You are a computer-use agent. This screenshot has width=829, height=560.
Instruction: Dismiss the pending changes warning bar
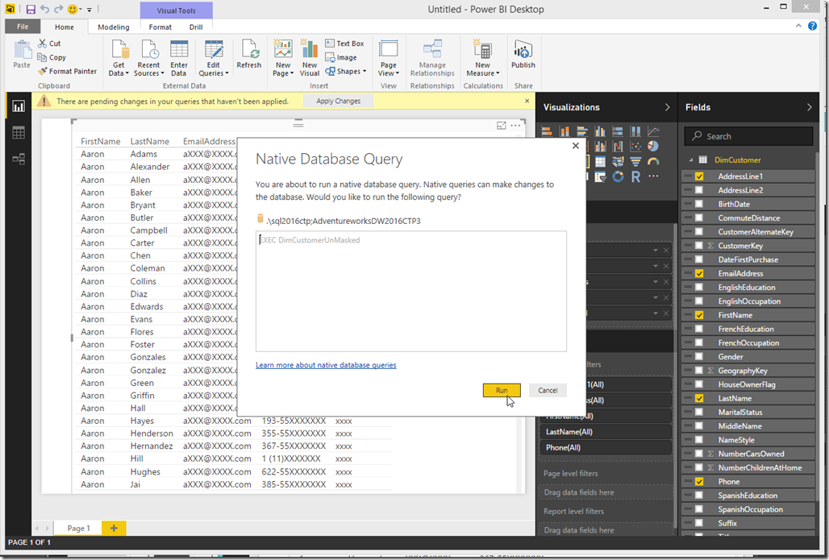(x=527, y=101)
